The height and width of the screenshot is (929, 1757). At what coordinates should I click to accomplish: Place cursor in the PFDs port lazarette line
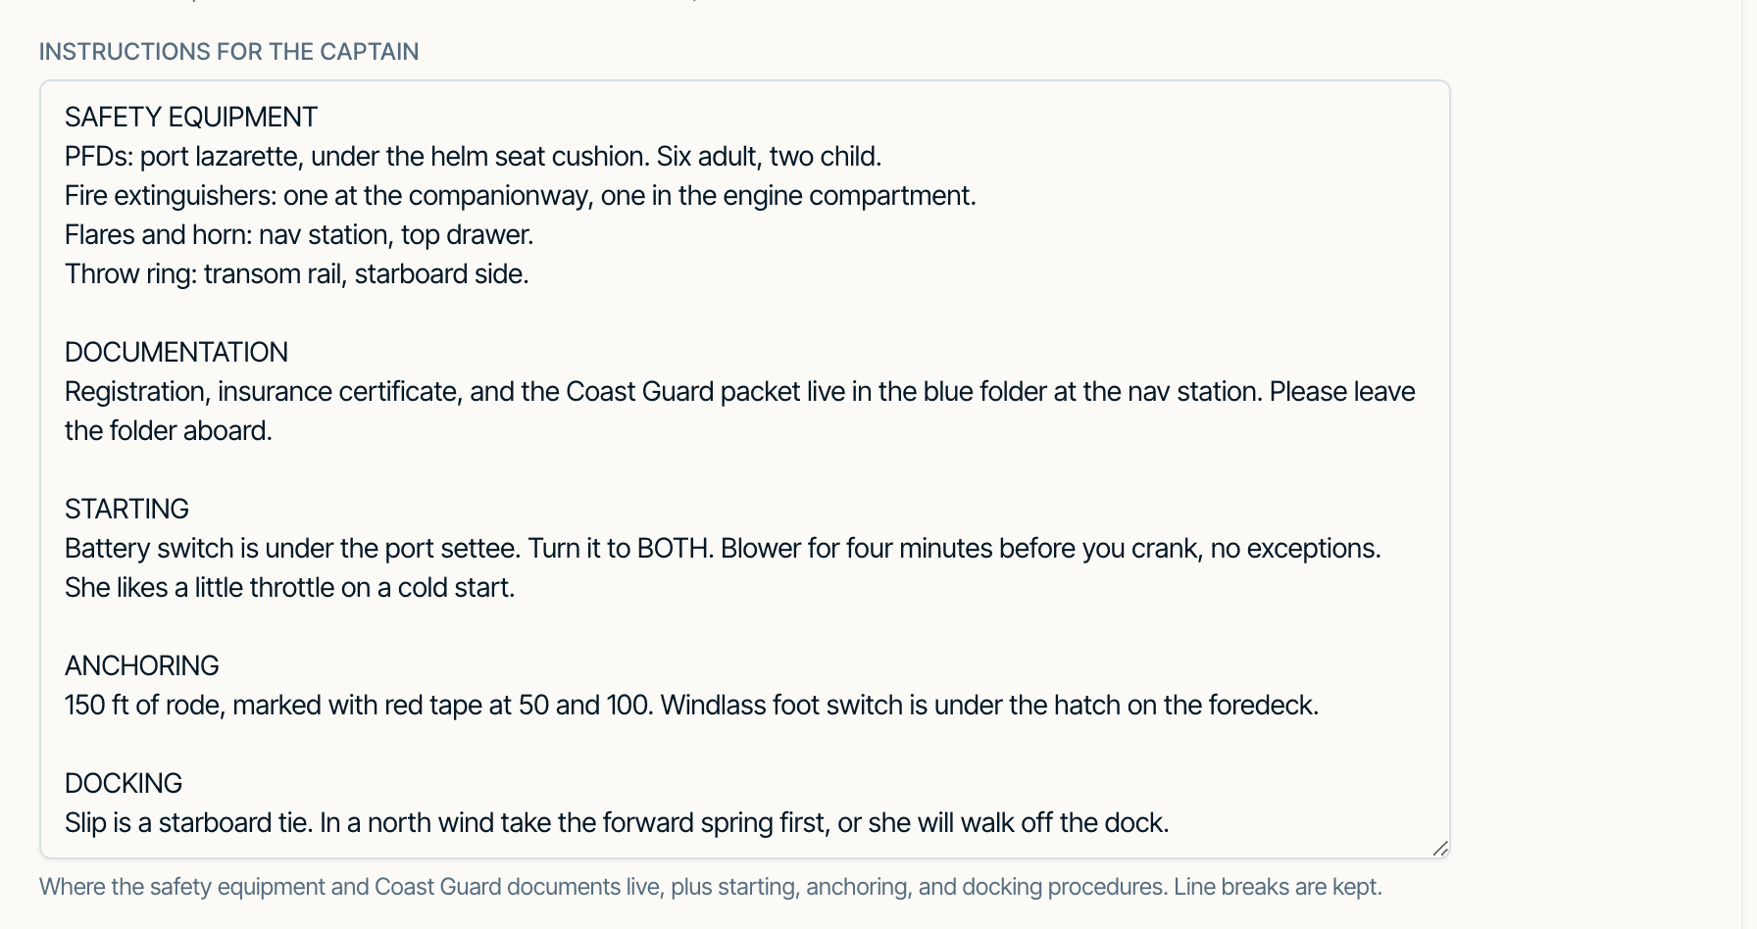[x=473, y=157]
